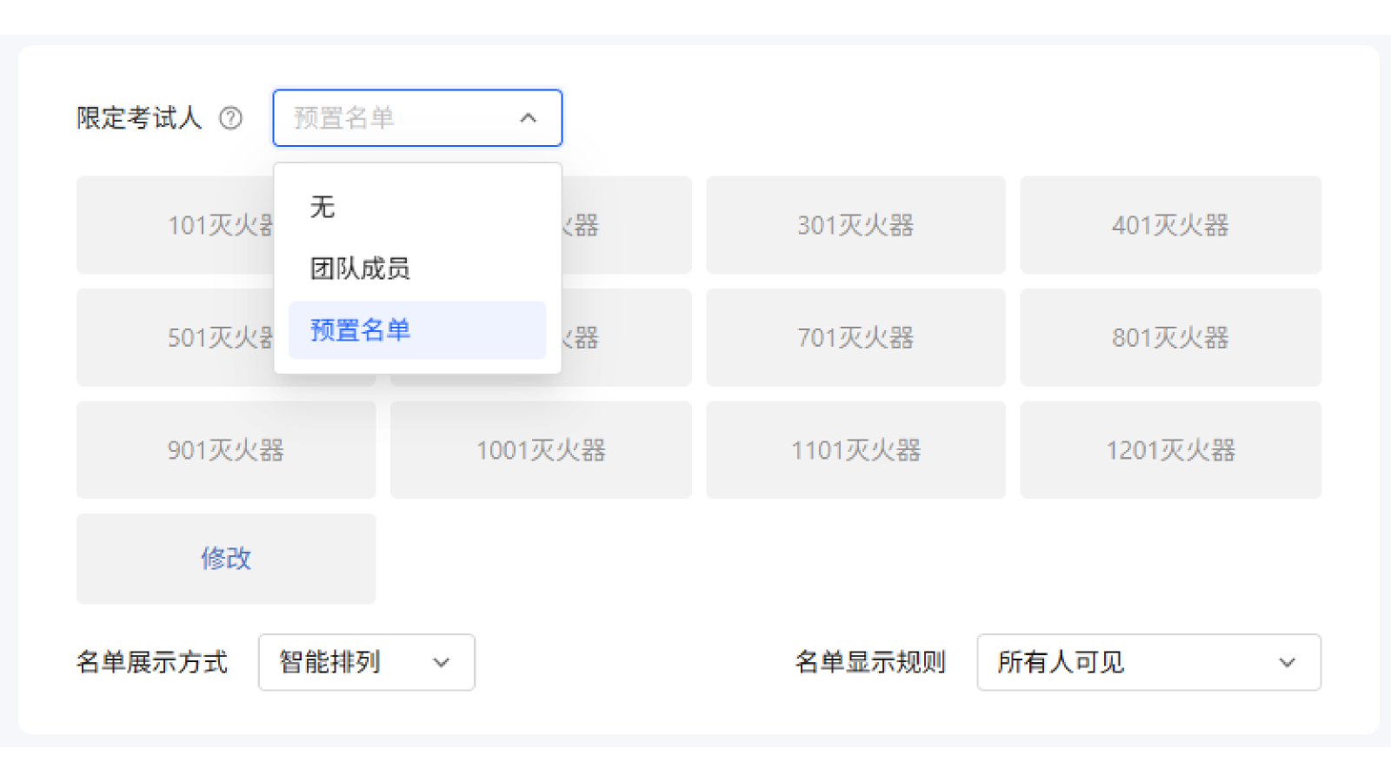Select the 1201灭火器 item
1391x782 pixels.
1170,450
